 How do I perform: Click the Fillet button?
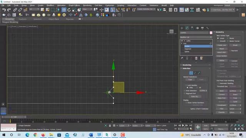click(x=221, y=109)
